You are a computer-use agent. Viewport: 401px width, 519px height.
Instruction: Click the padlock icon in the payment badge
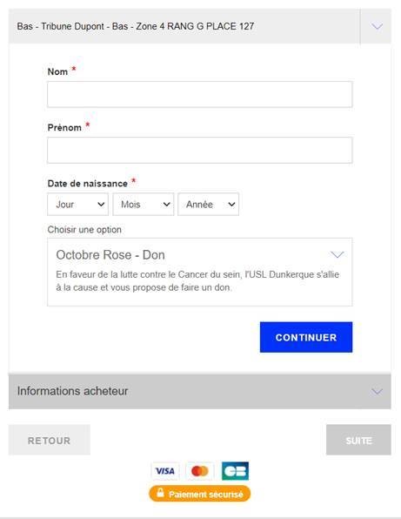click(x=160, y=493)
